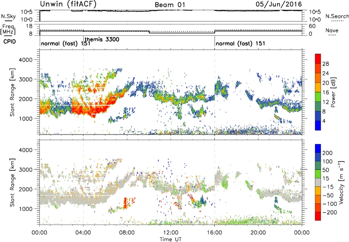Click the 'Nave' legend label

click(x=332, y=30)
